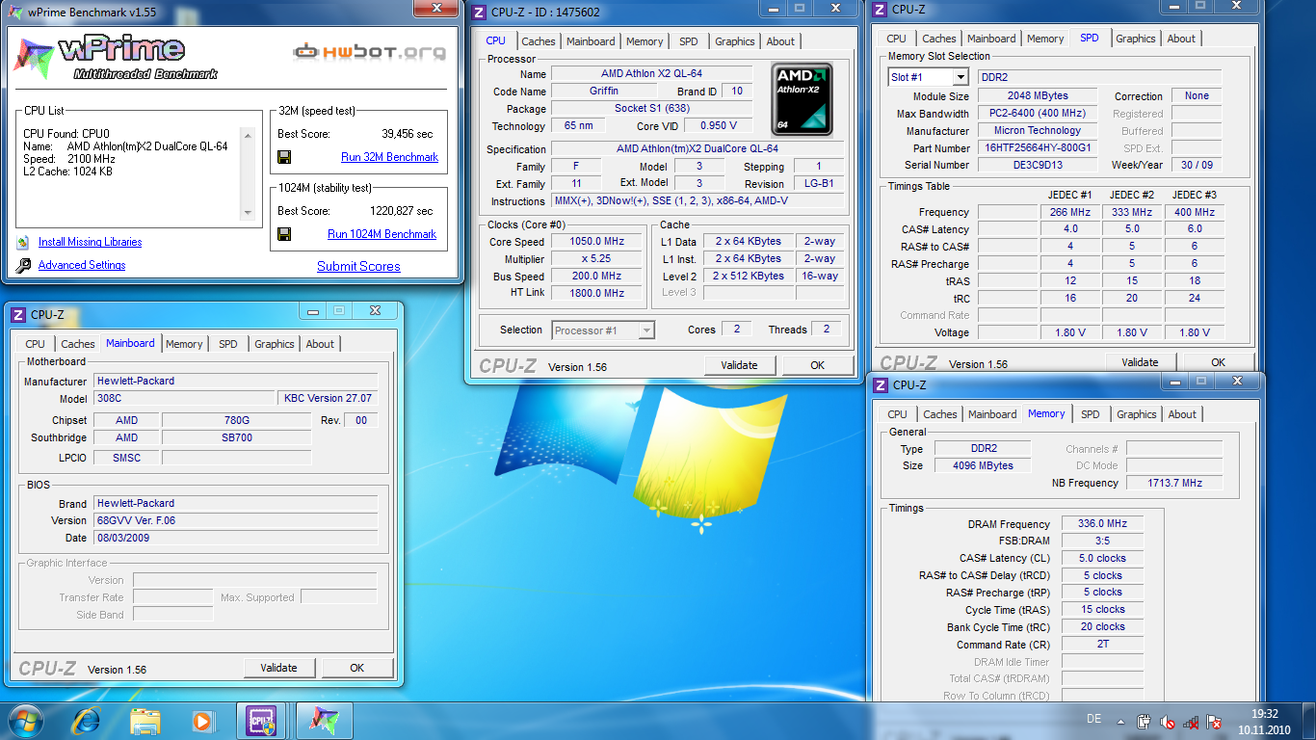Viewport: 1316px width, 740px height.
Task: Click the 32M Best Score 39,456 sec
Action: point(408,134)
